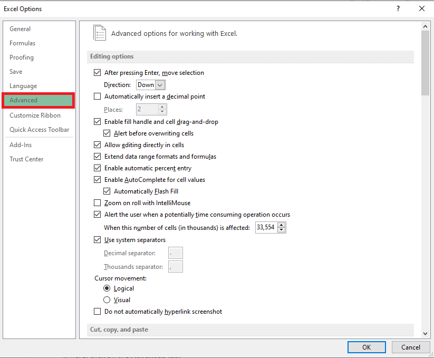The width and height of the screenshot is (434, 358).
Task: Click the scrollbar up arrow
Action: (x=425, y=26)
